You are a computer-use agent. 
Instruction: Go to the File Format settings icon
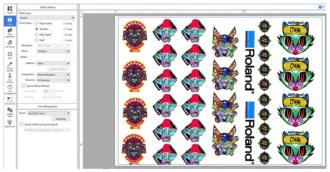[10, 44]
